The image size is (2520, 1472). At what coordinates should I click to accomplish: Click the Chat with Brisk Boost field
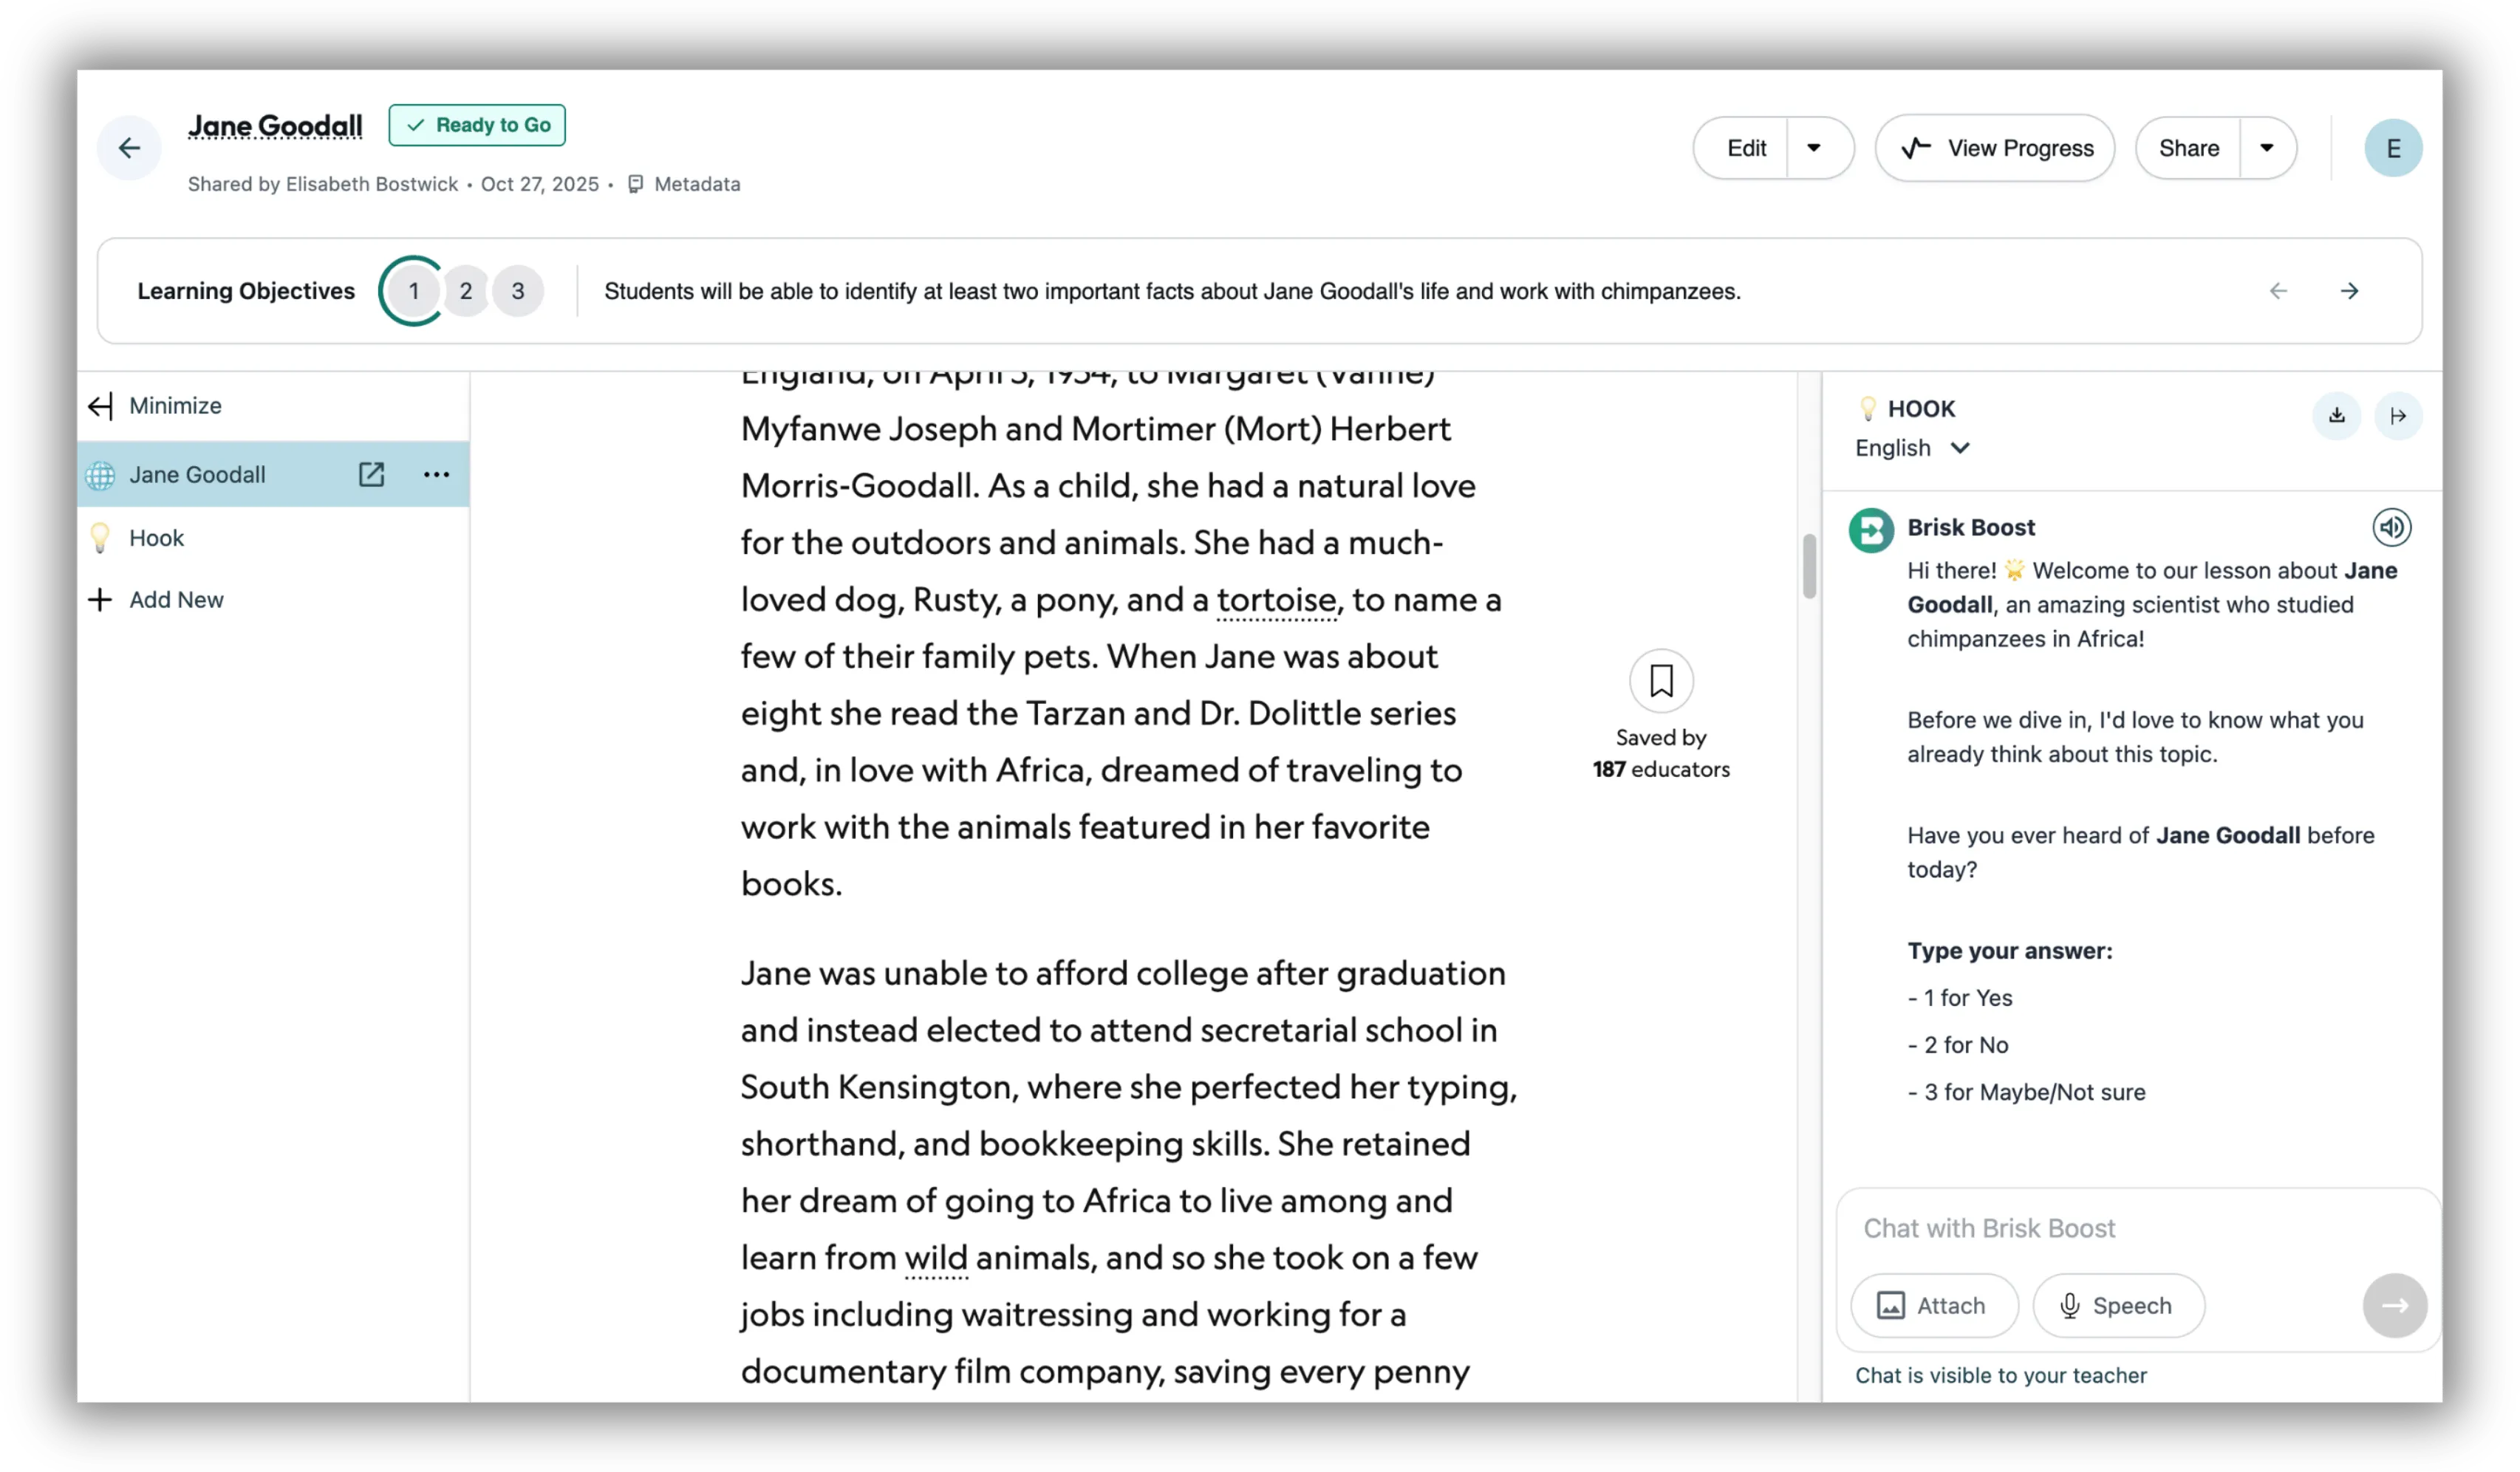[2100, 1228]
